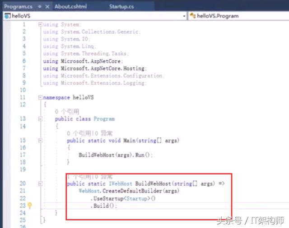
Task: Click the helloVS project icon
Action: point(8,16)
